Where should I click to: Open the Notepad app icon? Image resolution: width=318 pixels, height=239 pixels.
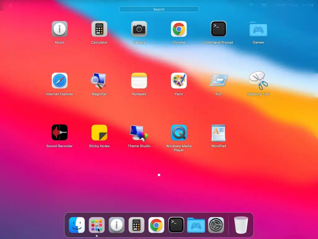(139, 81)
